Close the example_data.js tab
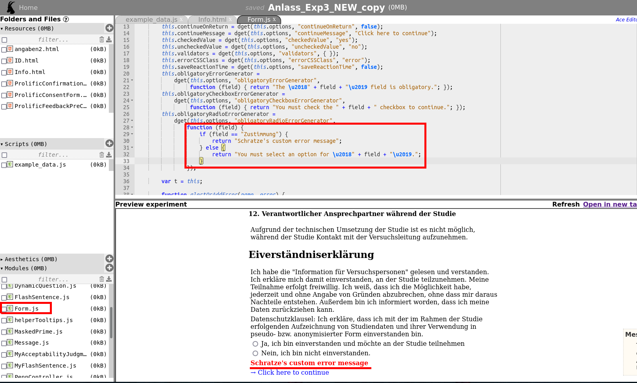 point(181,19)
